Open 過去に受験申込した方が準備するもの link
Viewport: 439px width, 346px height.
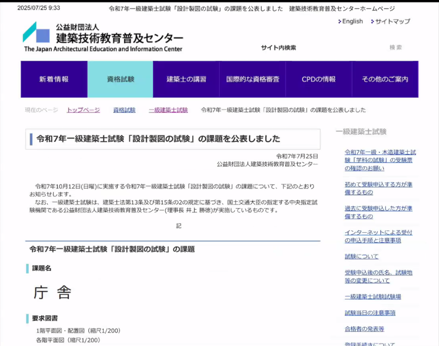pyautogui.click(x=378, y=212)
